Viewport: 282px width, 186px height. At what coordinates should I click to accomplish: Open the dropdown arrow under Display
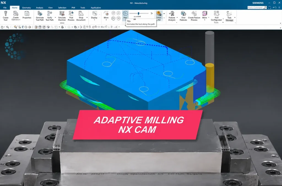pos(94,20)
